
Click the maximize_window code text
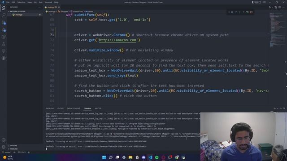104,50
